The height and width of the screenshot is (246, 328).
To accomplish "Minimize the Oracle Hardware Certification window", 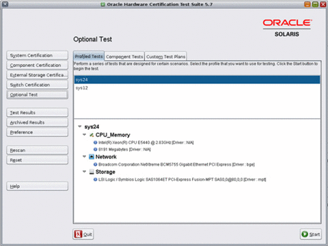I will (x=307, y=4).
